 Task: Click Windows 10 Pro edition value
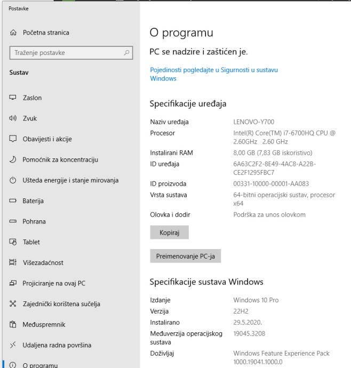click(256, 300)
